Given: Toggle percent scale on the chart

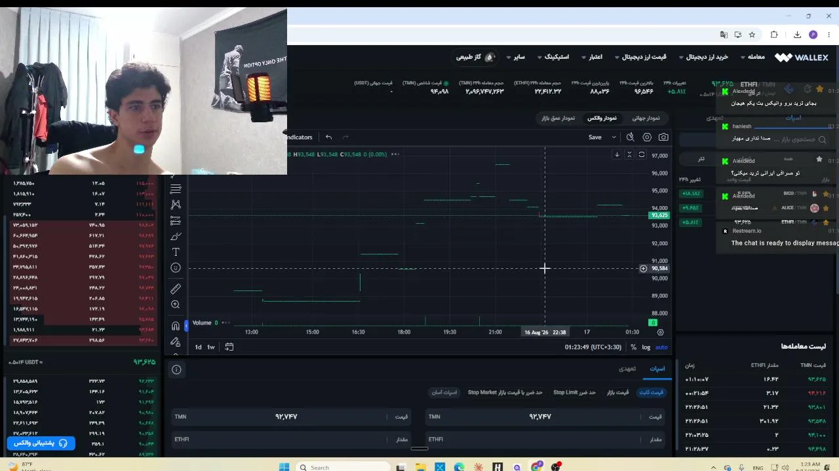Looking at the screenshot, I should point(633,347).
